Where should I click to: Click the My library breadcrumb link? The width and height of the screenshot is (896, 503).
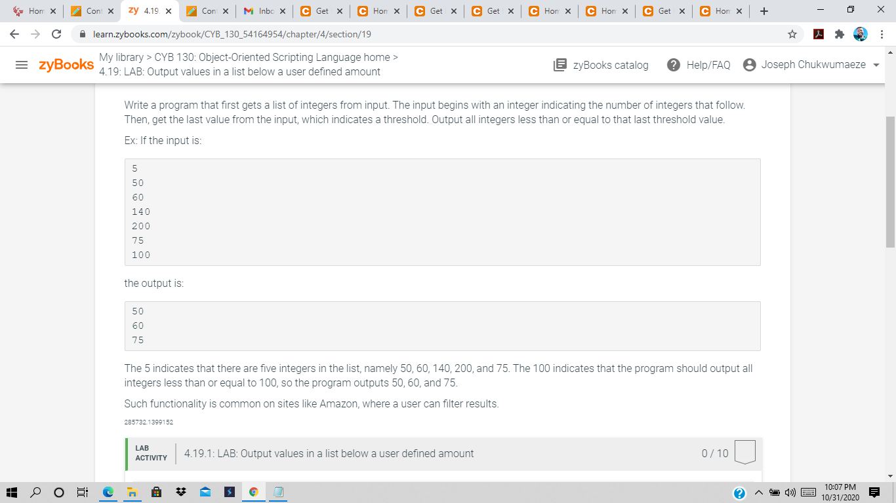120,57
